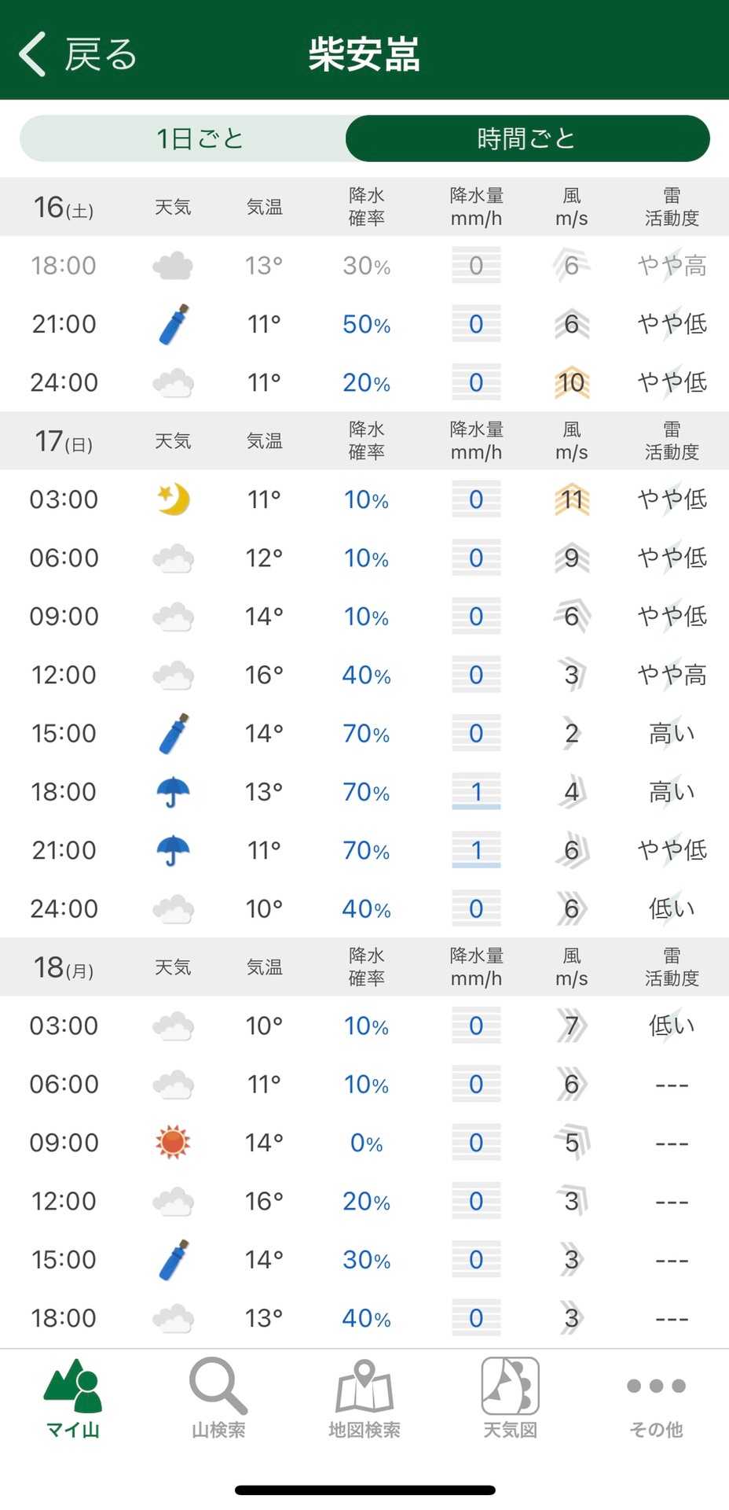Tap the crescent moon icon at 03:00
The width and height of the screenshot is (729, 1510).
point(173,499)
